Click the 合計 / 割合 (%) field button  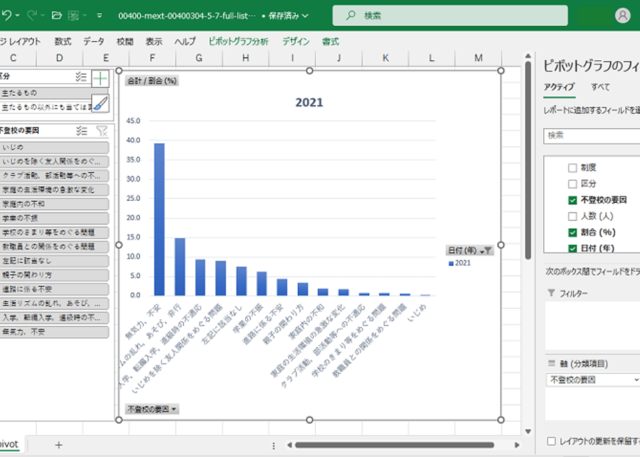click(152, 81)
